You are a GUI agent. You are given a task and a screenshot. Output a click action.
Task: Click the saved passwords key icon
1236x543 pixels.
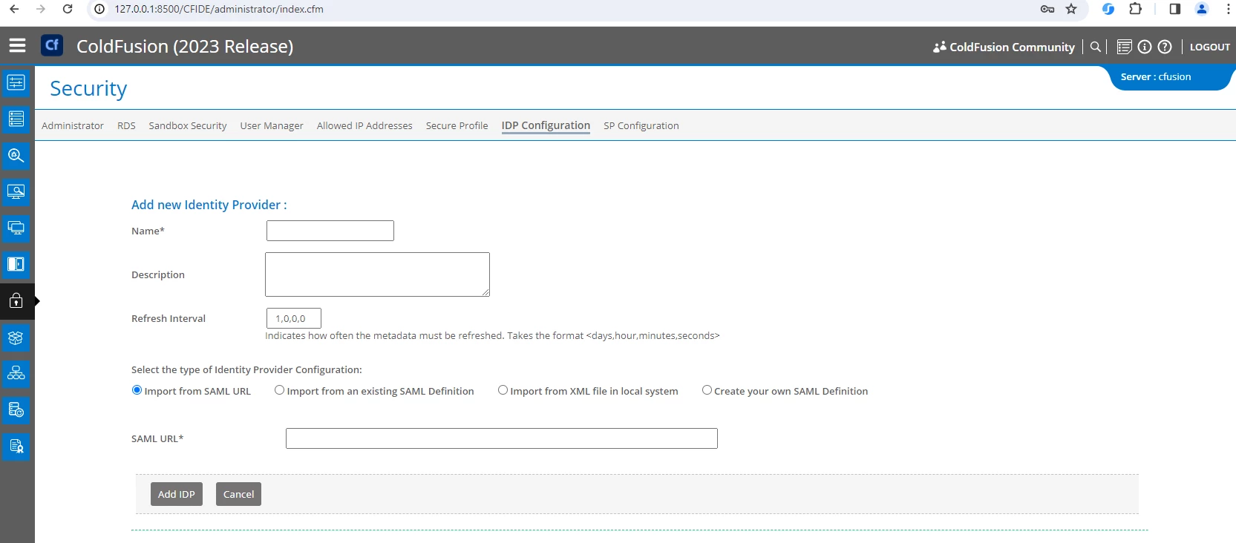tap(1047, 9)
